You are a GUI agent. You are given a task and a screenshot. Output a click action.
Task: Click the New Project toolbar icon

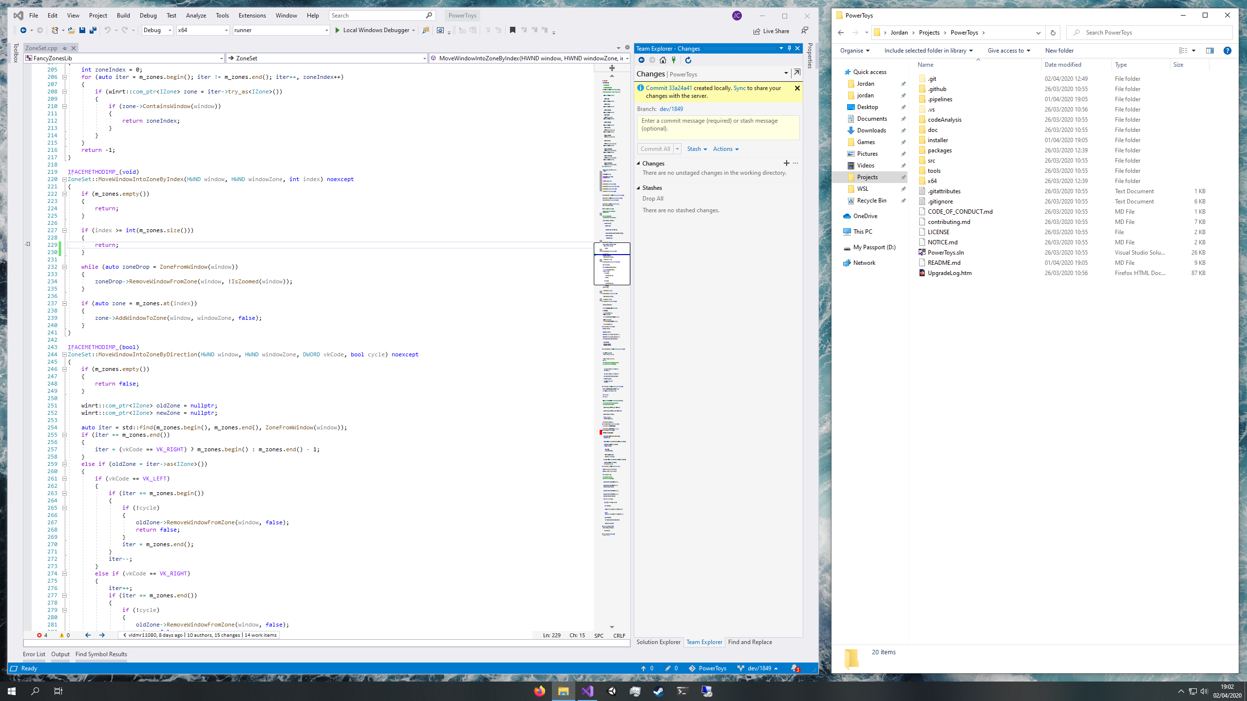[55, 30]
